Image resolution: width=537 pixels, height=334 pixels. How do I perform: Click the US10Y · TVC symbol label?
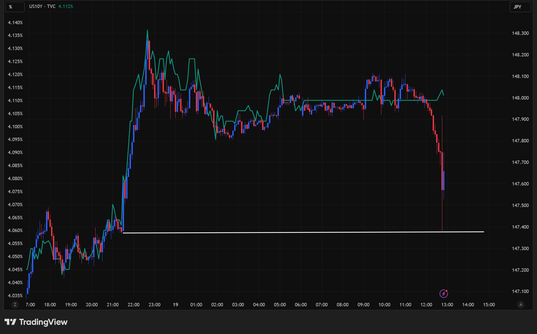[42, 6]
